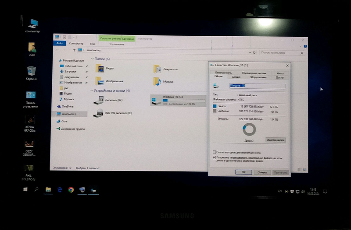
Task: Select OZZY OSBOUR... file on desktop
Action: click(29, 148)
